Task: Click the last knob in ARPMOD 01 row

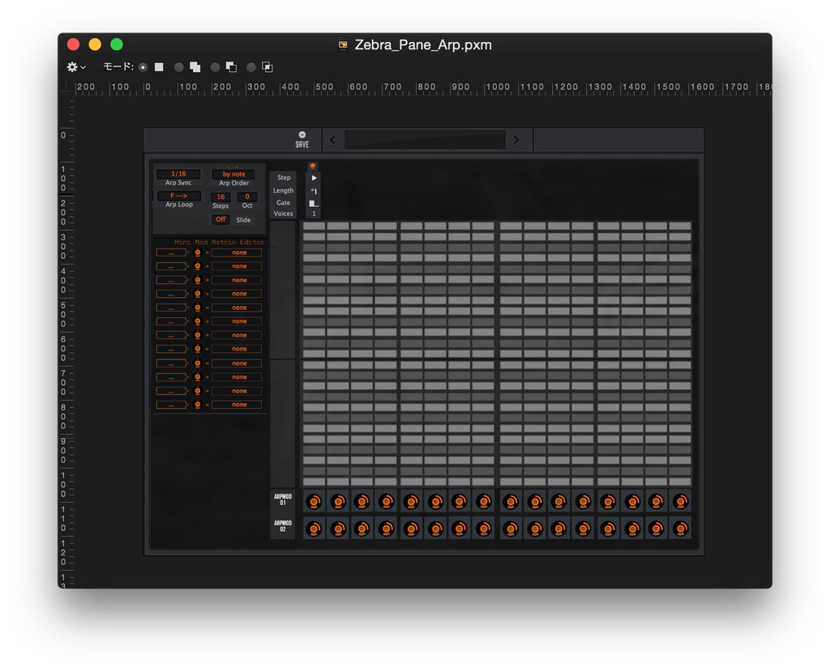Action: click(x=681, y=501)
